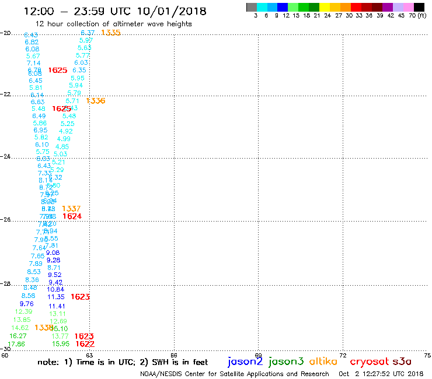Select the 'jason3' satellite label
Image resolution: width=432 pixels, height=379 pixels.
coord(286,362)
